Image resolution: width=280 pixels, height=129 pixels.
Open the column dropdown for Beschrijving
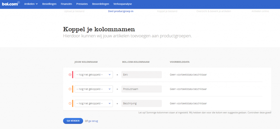94,104
